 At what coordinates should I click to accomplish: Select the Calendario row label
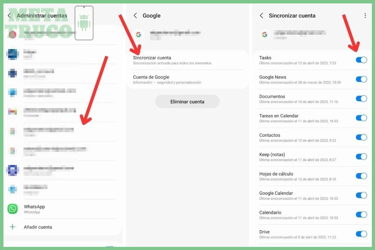270,213
